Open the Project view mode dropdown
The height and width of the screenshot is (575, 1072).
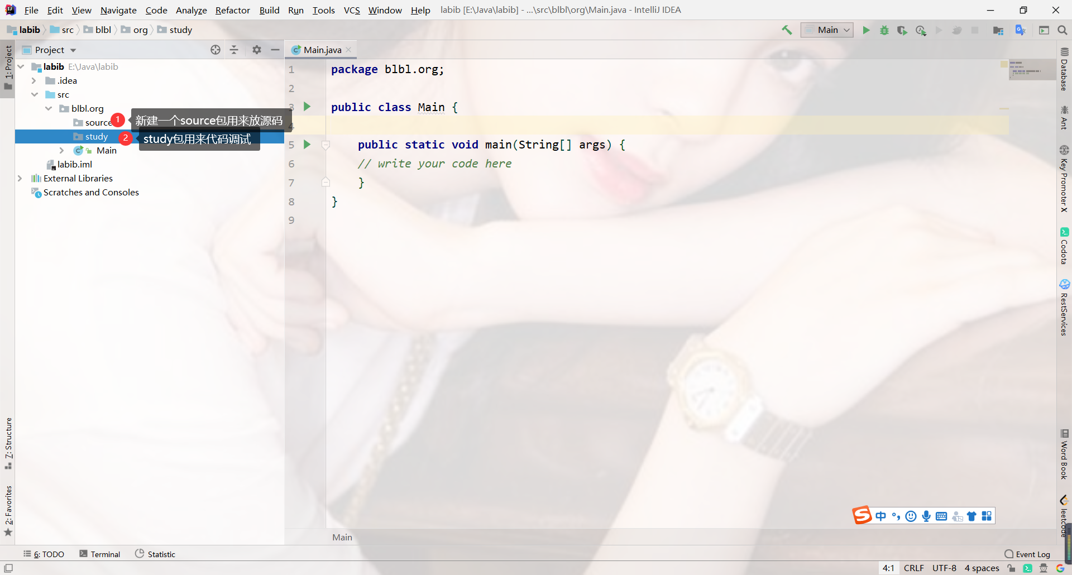tap(55, 50)
